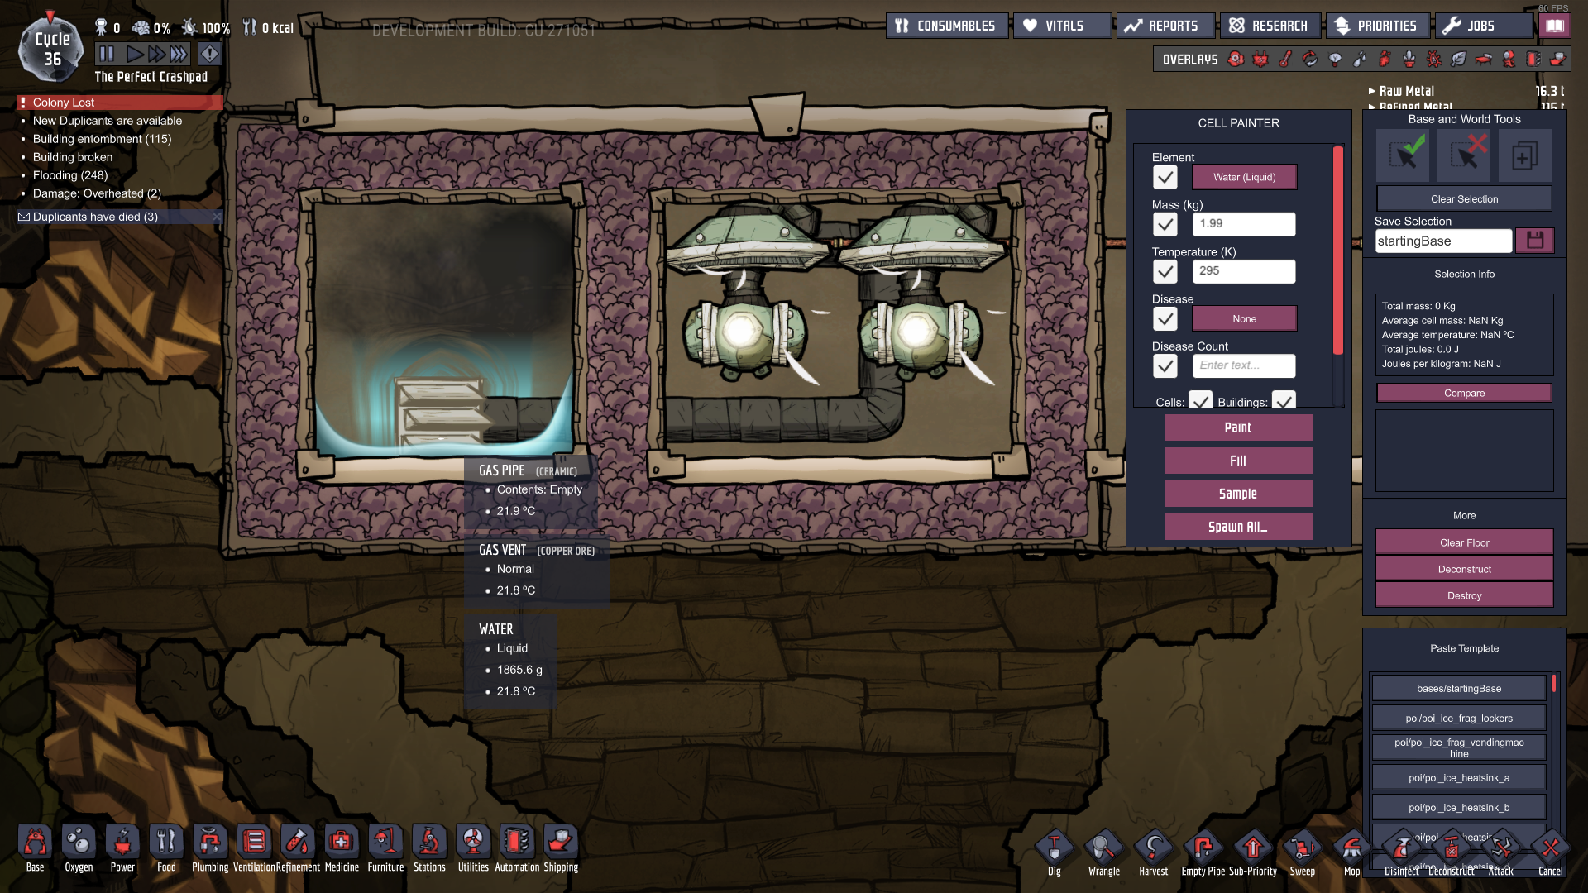Click the Mass (kg) input field
The height and width of the screenshot is (893, 1588).
coord(1244,224)
